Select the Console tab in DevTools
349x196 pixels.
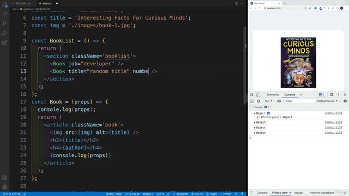pos(290,95)
